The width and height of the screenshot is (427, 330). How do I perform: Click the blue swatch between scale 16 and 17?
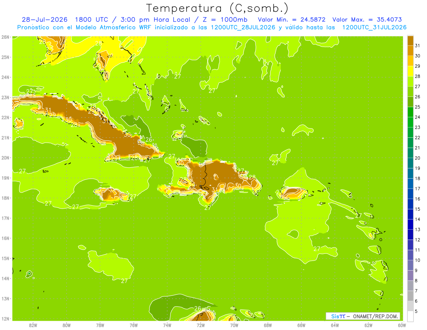(411, 194)
